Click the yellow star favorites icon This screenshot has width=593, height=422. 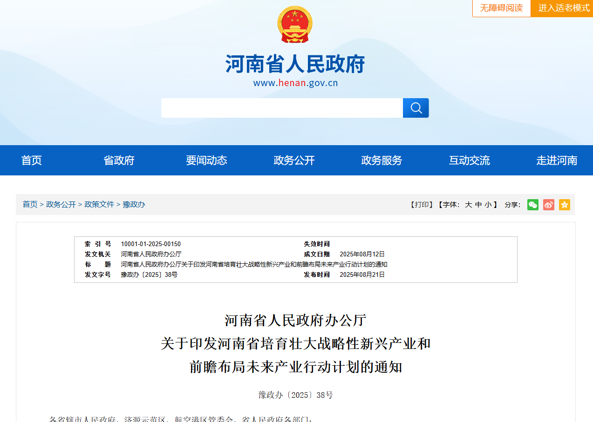564,205
